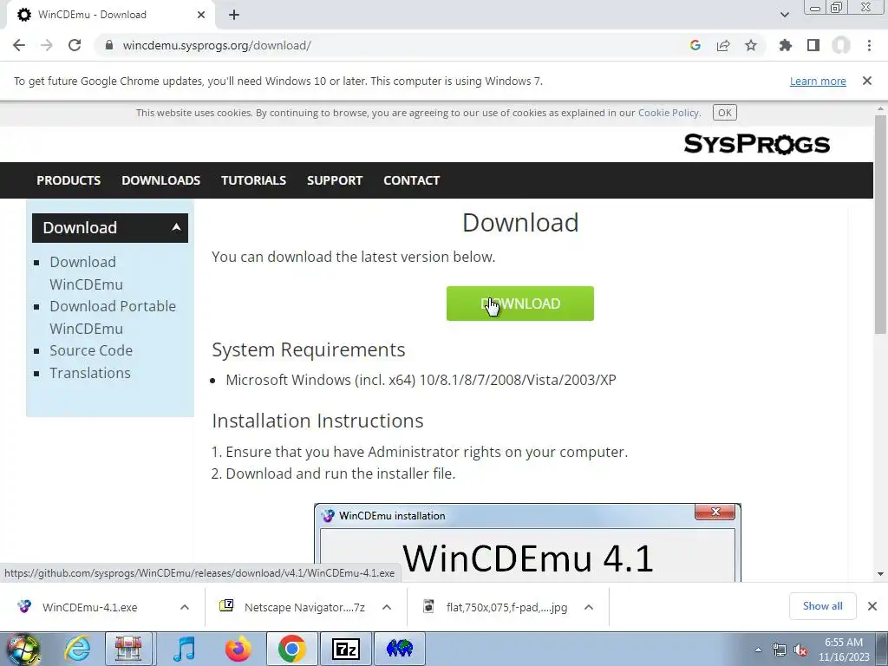The image size is (888, 666).
Task: Click the Learn more link
Action: 818,81
